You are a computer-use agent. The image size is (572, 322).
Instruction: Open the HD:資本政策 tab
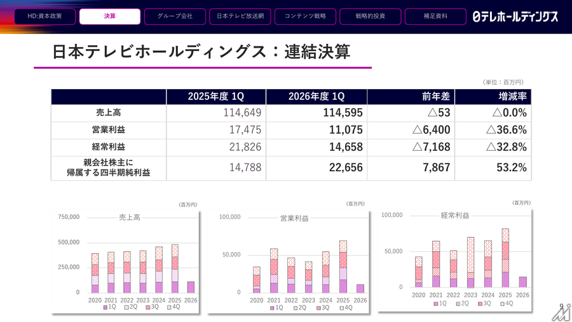point(45,17)
